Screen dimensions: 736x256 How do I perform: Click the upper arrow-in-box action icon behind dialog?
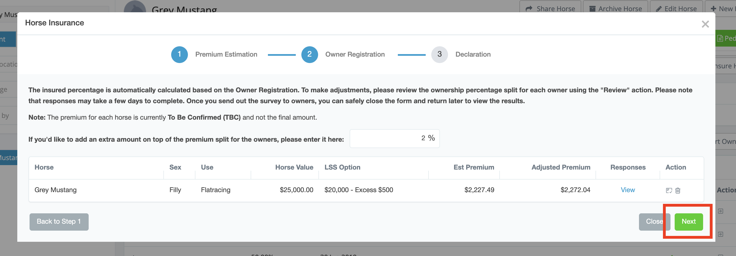click(721, 211)
